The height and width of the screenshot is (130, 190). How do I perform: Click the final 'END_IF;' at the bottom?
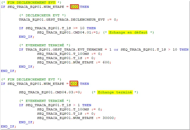[x=9, y=126]
